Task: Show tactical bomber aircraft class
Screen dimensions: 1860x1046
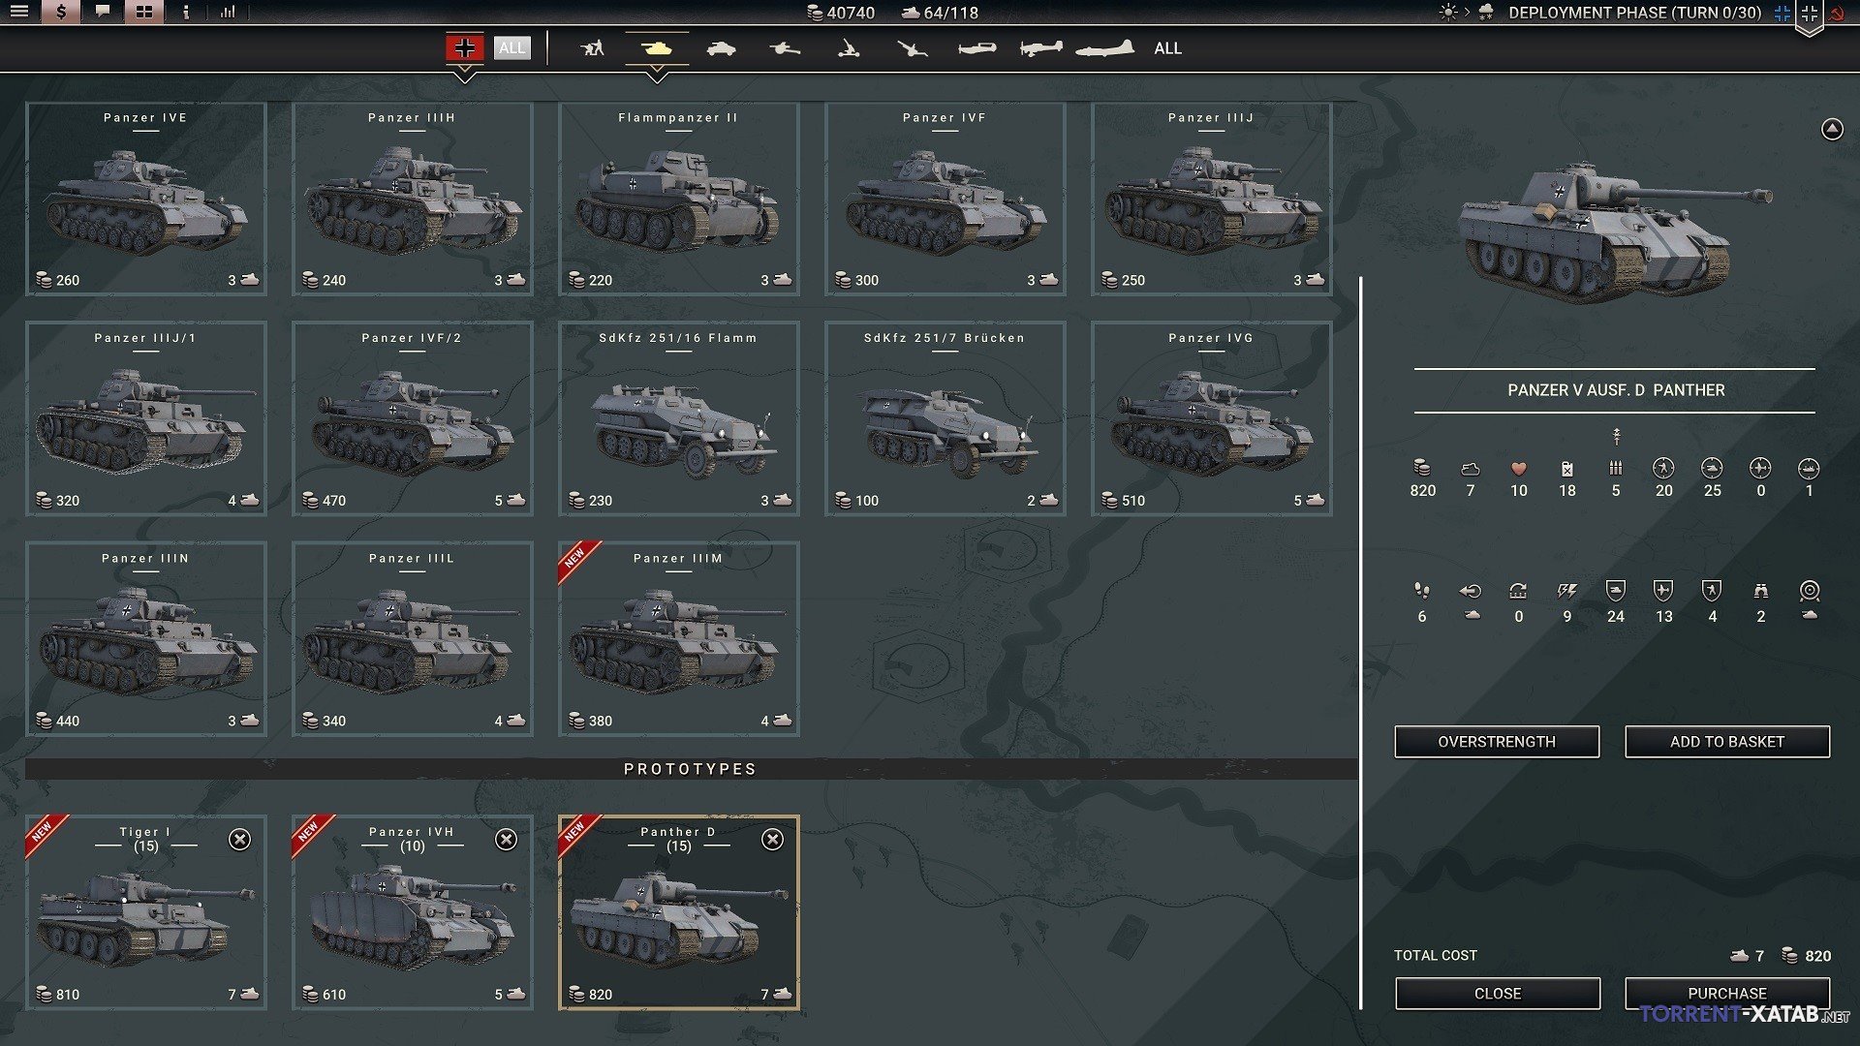Action: 1040,47
